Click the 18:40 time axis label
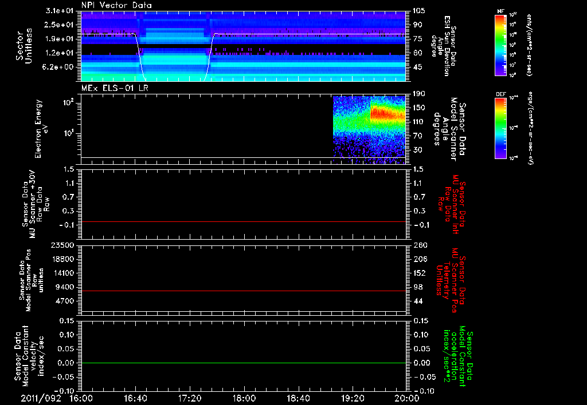This screenshot has width=587, height=405. tap(298, 398)
